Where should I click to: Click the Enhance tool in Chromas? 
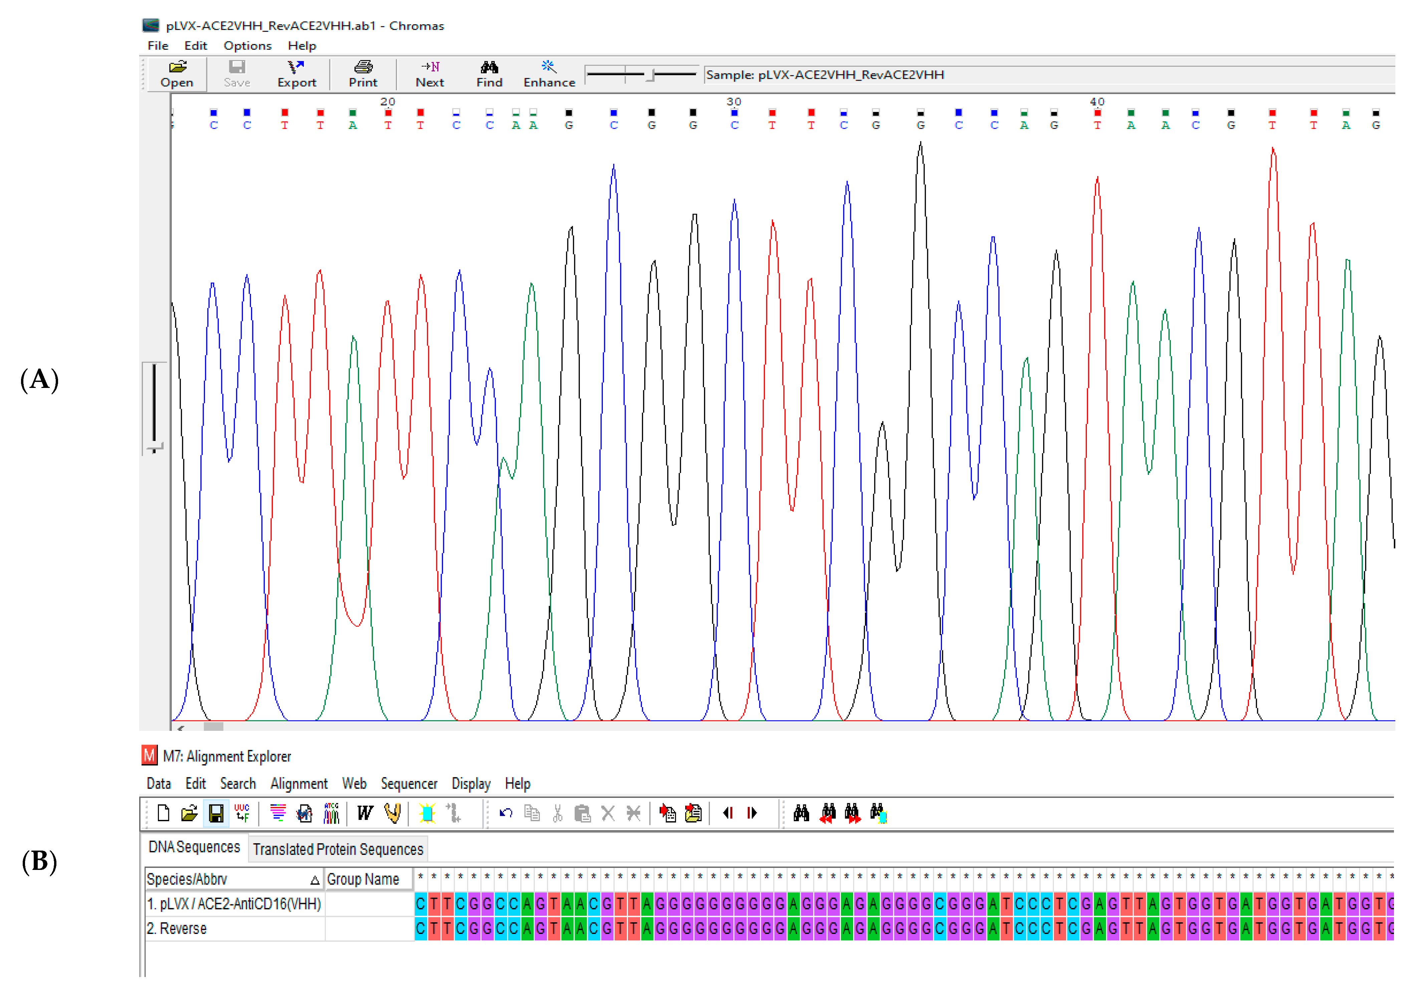coord(548,74)
